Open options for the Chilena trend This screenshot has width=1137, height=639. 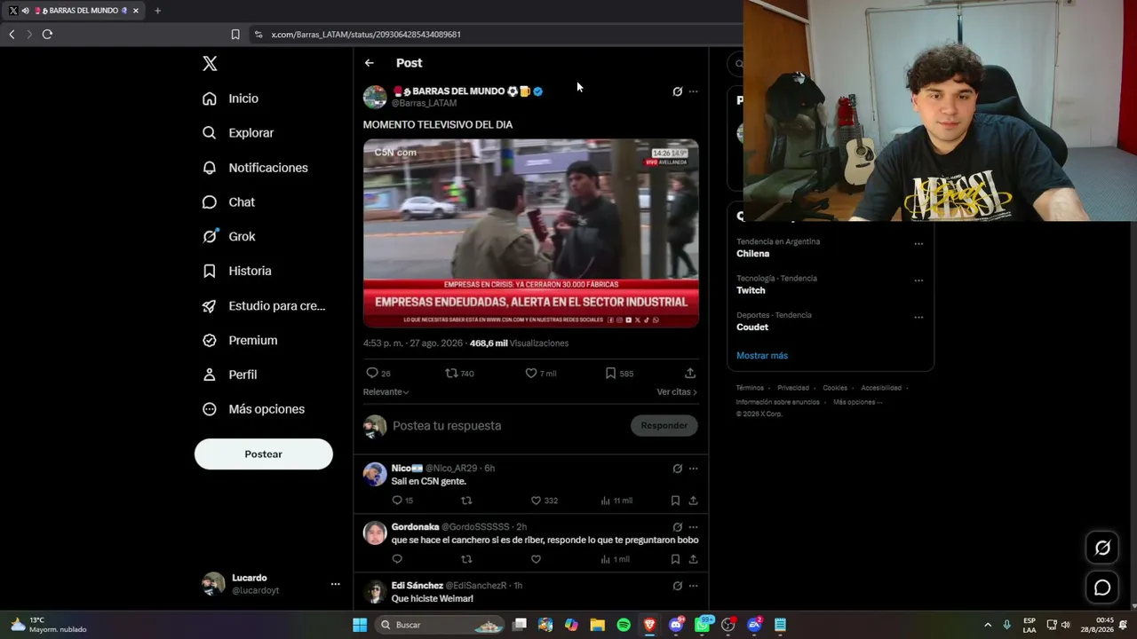[918, 244]
